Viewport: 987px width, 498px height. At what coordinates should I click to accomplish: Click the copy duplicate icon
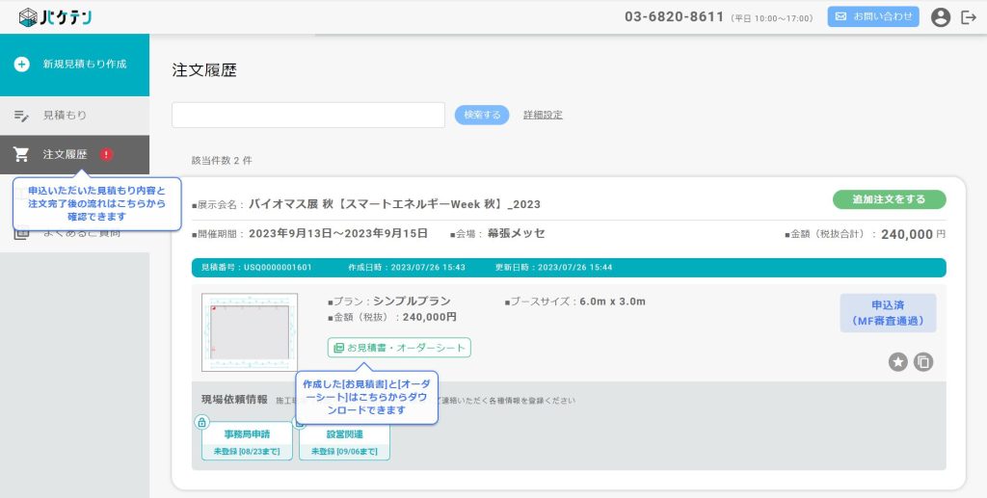tap(923, 361)
